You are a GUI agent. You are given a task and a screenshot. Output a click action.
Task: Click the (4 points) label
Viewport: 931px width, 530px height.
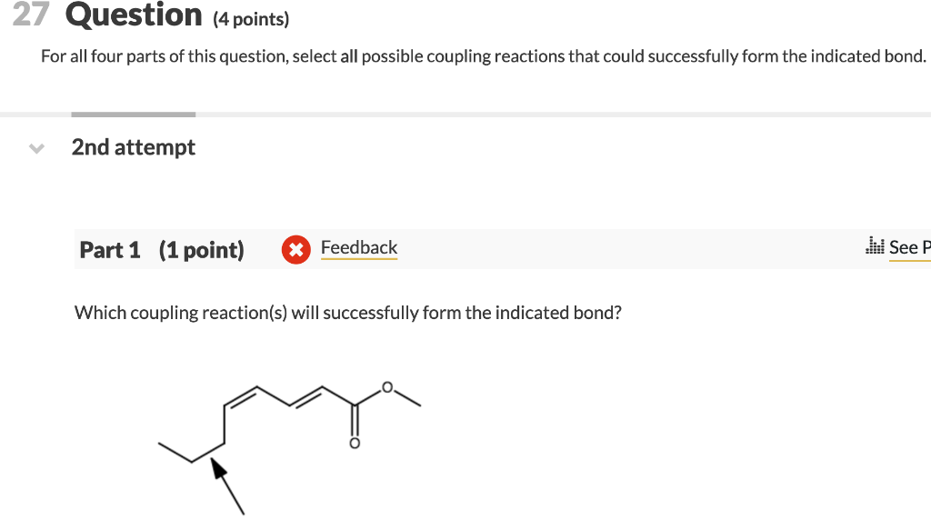tap(249, 18)
